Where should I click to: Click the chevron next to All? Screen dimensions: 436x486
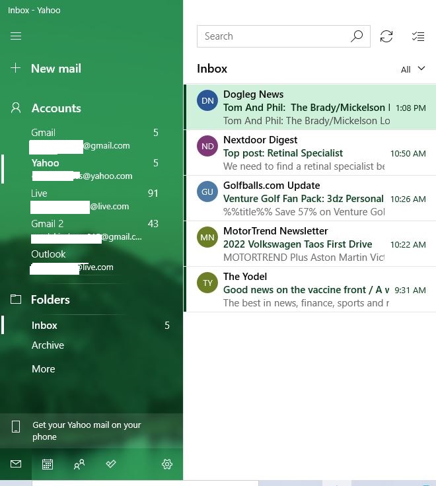coord(421,69)
